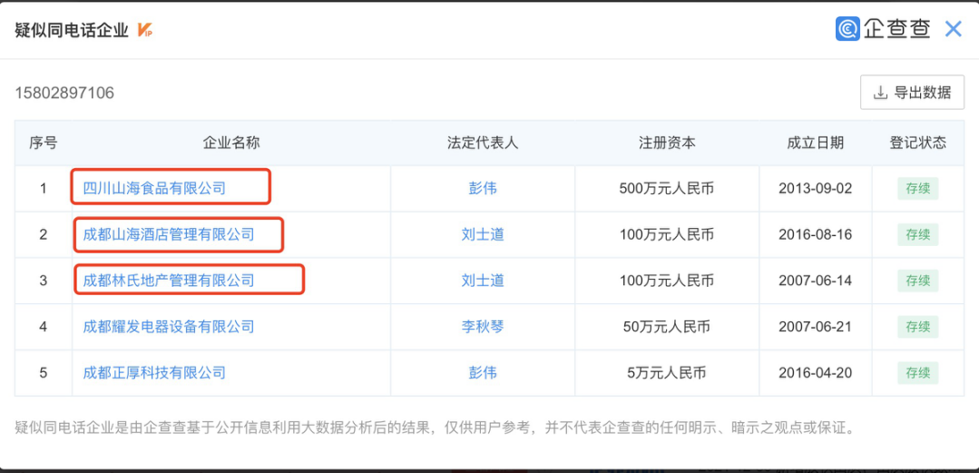Viewport: 979px width, 473px height.
Task: Open 成都林氏地产管理有限公司 company link
Action: (169, 281)
